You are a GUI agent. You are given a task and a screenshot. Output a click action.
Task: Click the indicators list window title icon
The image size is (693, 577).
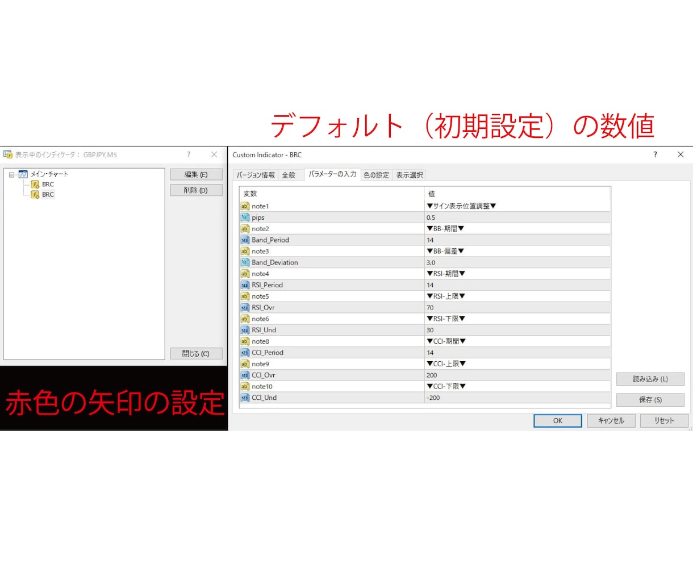pyautogui.click(x=8, y=154)
